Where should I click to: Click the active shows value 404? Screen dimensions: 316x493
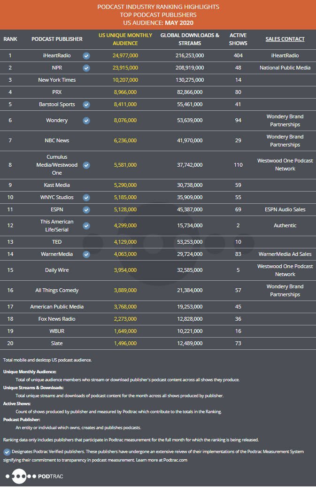[238, 55]
